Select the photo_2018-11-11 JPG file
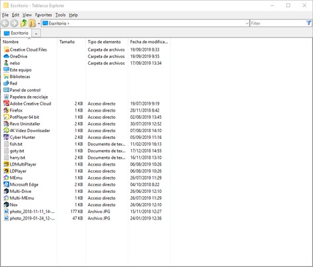The width and height of the screenshot is (313, 267). (32, 212)
